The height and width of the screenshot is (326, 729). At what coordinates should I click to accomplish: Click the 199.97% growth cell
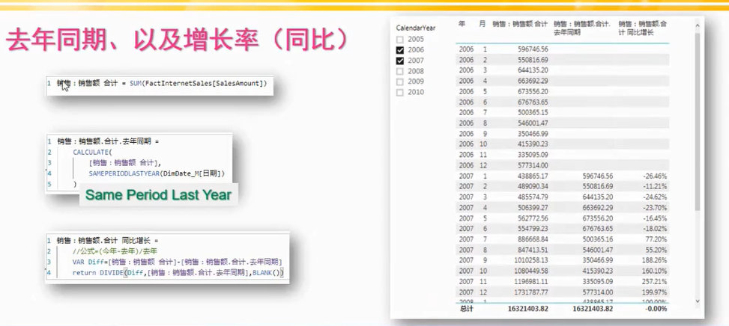[655, 292]
